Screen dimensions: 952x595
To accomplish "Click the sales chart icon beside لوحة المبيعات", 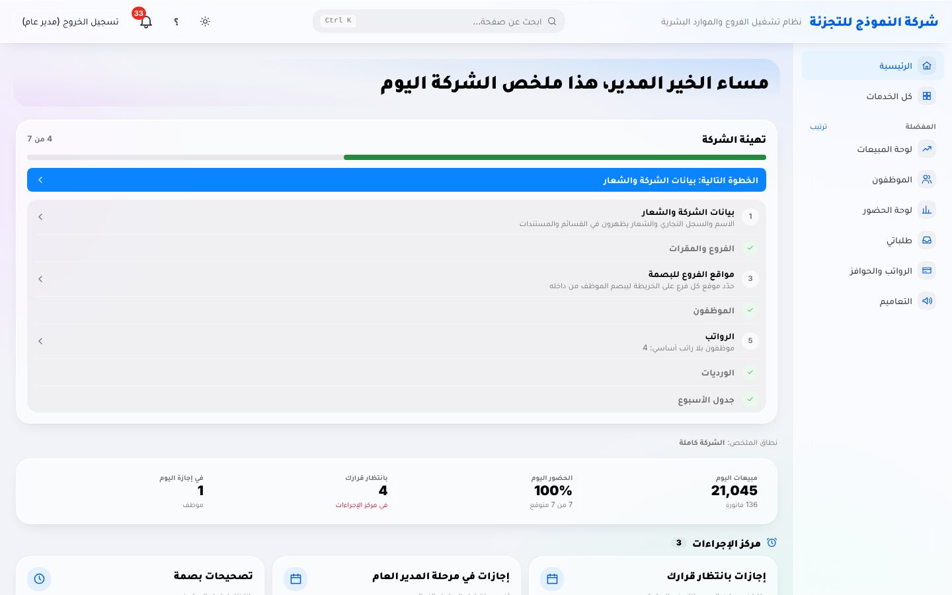I will [x=927, y=149].
